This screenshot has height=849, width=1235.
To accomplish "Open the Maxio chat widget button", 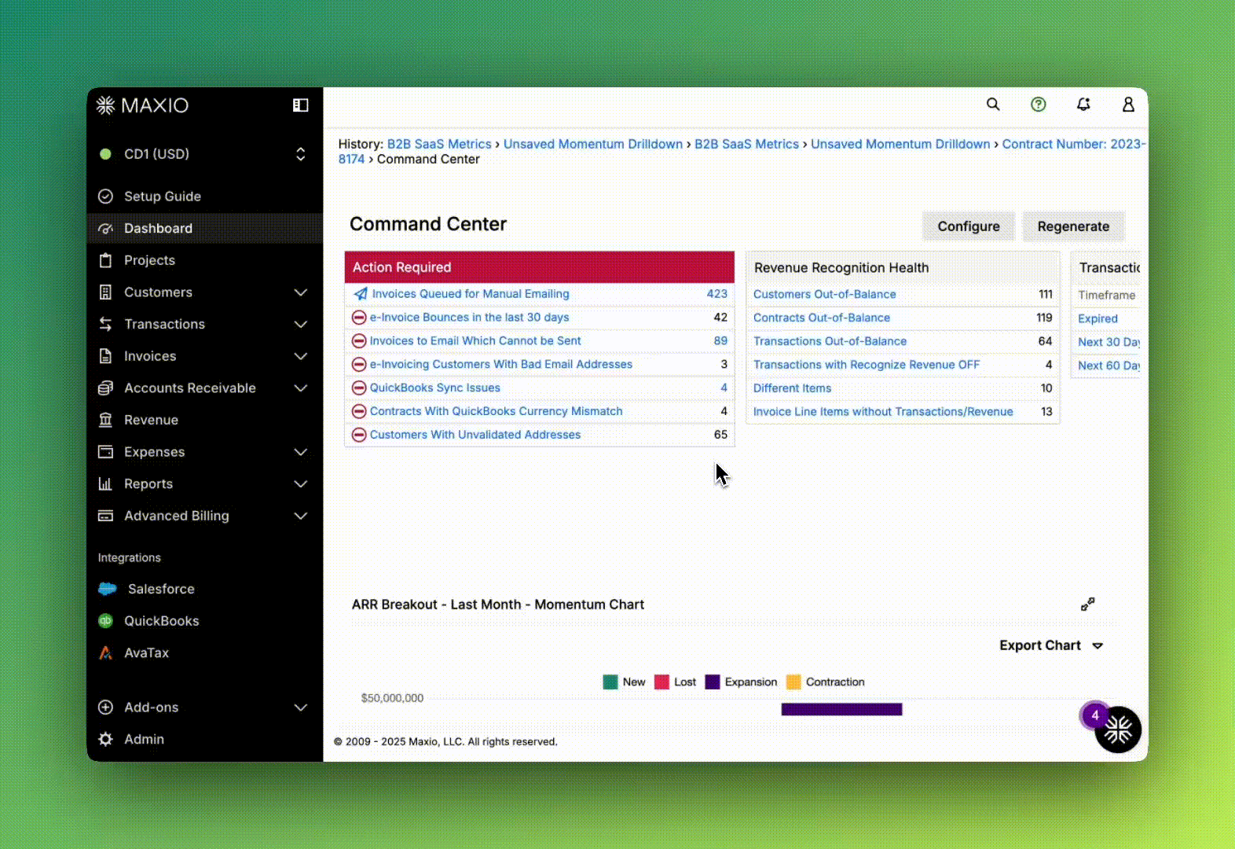I will click(1117, 730).
